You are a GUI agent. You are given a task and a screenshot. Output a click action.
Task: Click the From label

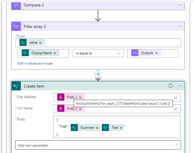click(x=21, y=36)
